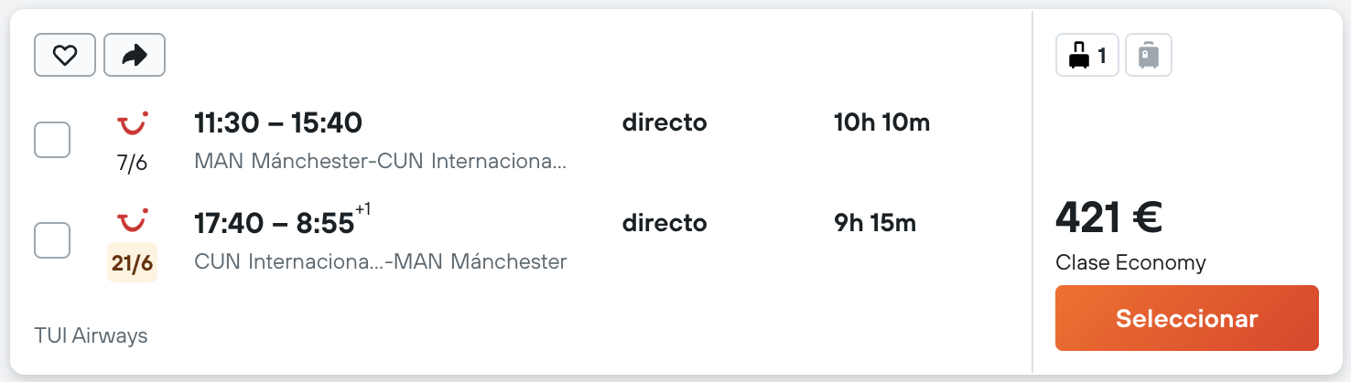This screenshot has width=1351, height=382.
Task: Click the +1 day arrival indicator
Action: (363, 210)
